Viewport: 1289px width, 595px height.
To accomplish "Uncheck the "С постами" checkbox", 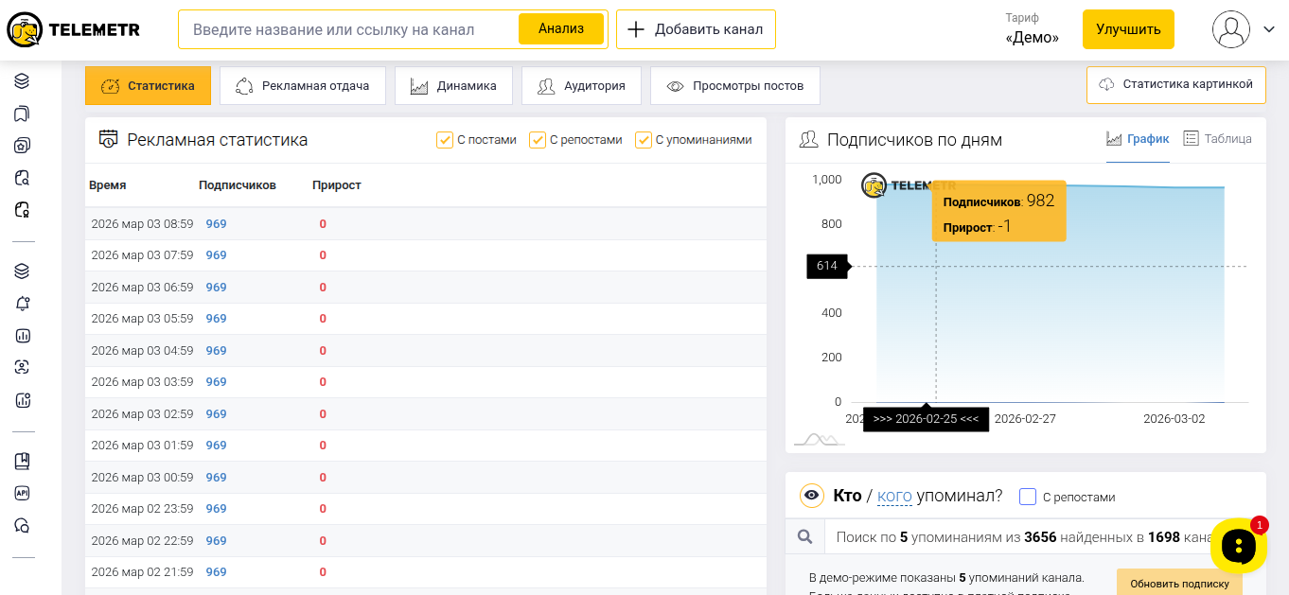I will (x=445, y=140).
